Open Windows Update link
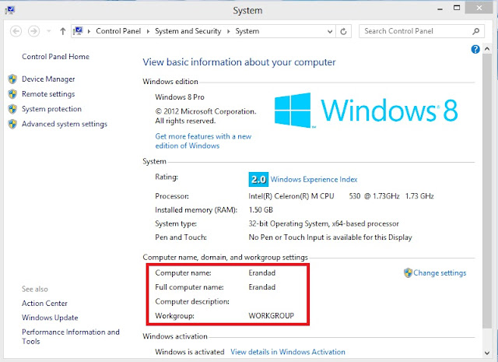Image resolution: width=498 pixels, height=362 pixels. coord(50,318)
